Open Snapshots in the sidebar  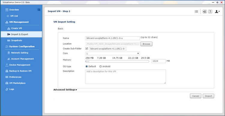click(16, 40)
